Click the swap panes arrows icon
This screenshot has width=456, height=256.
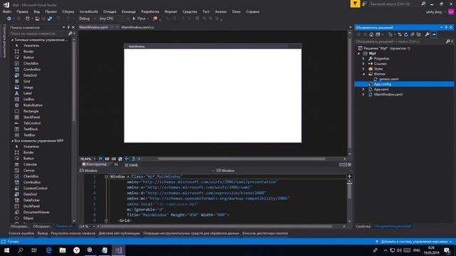tap(116, 165)
